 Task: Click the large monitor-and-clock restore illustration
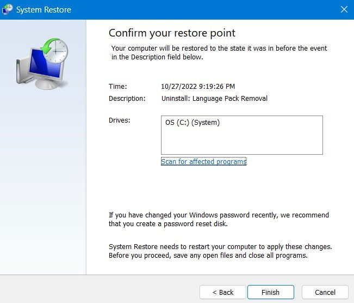(42, 64)
